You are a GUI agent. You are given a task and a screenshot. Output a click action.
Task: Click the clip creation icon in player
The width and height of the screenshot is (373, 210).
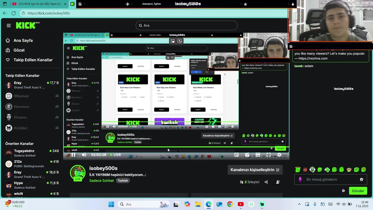[247, 155]
